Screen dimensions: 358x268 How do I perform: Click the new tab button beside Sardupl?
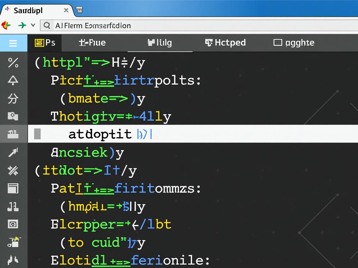click(80, 10)
